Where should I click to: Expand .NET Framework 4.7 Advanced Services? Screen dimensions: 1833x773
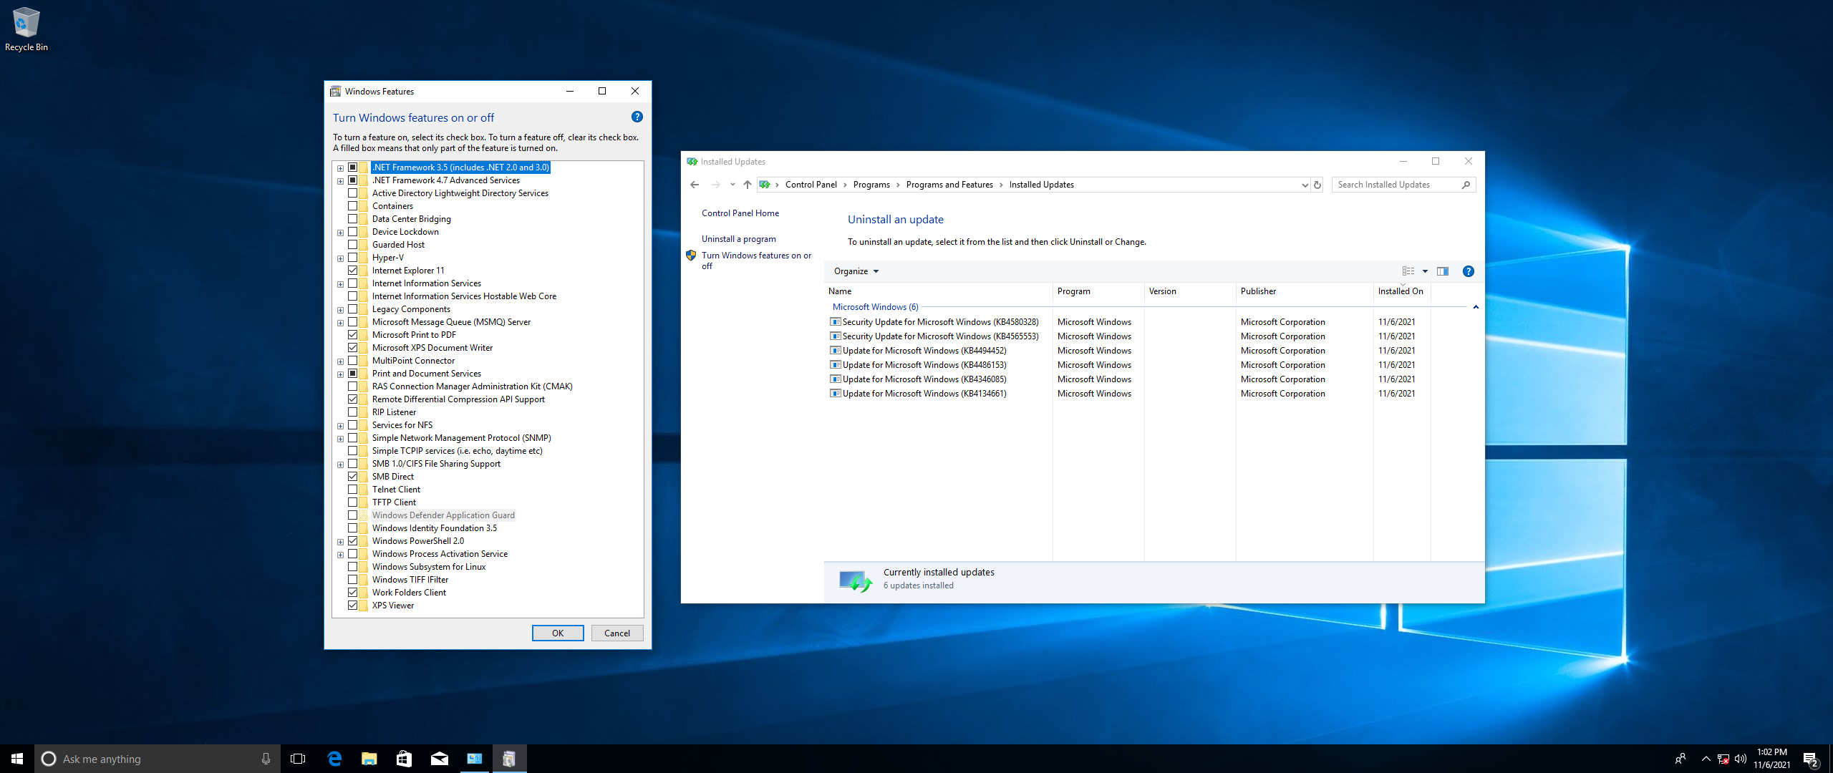coord(341,181)
